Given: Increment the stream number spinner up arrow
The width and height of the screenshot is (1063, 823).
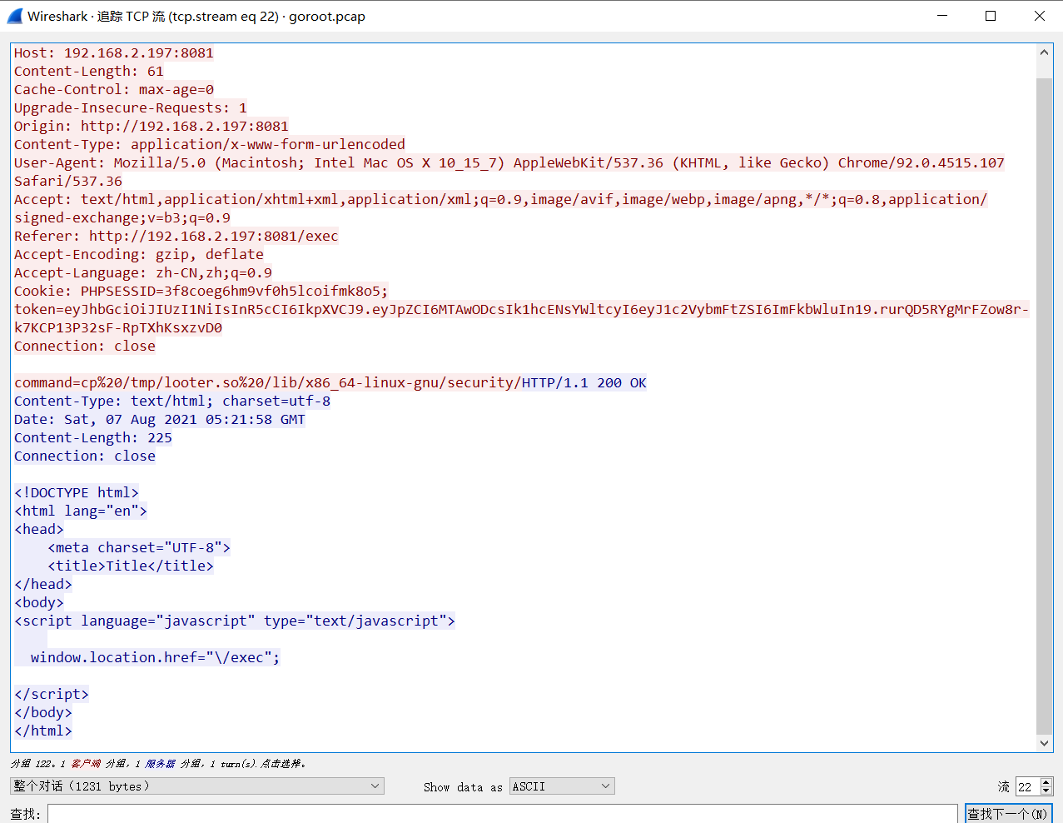Looking at the screenshot, I should pos(1046,782).
